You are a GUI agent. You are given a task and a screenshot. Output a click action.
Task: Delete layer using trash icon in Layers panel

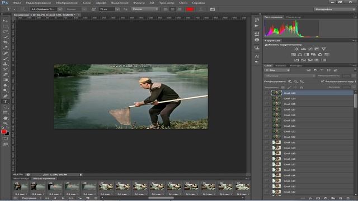coord(348,199)
